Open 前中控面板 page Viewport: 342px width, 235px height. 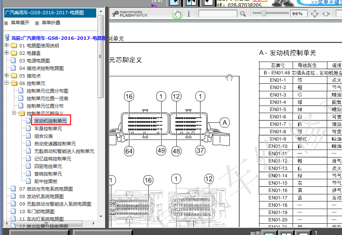[46, 181]
